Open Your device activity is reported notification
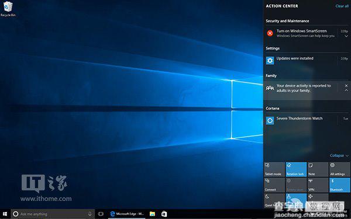351x219 pixels. [x=307, y=91]
